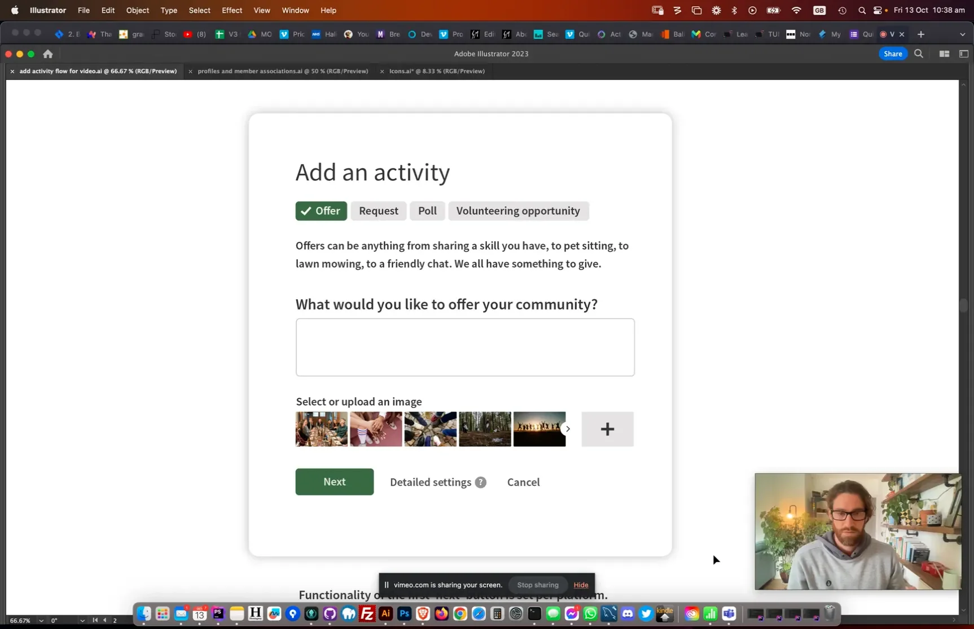The image size is (974, 629).
Task: Click the green Next button
Action: click(334, 482)
